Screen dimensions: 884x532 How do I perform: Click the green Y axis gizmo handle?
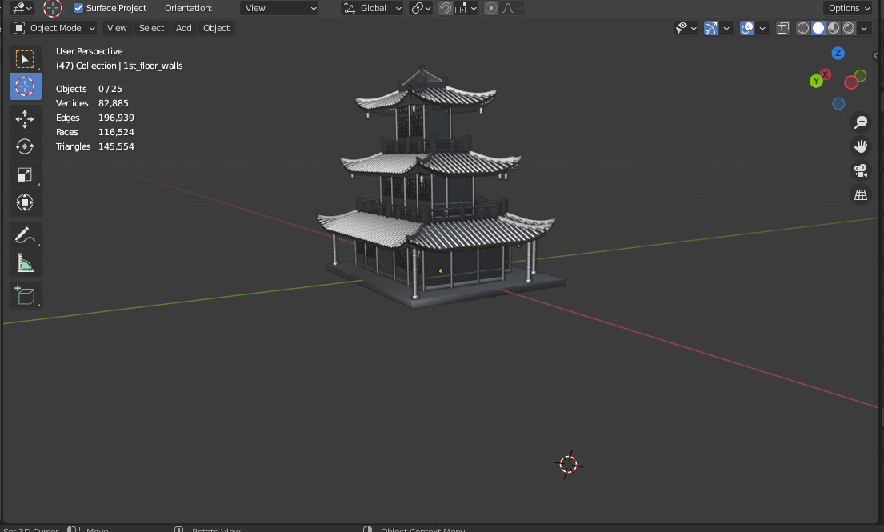tap(816, 81)
